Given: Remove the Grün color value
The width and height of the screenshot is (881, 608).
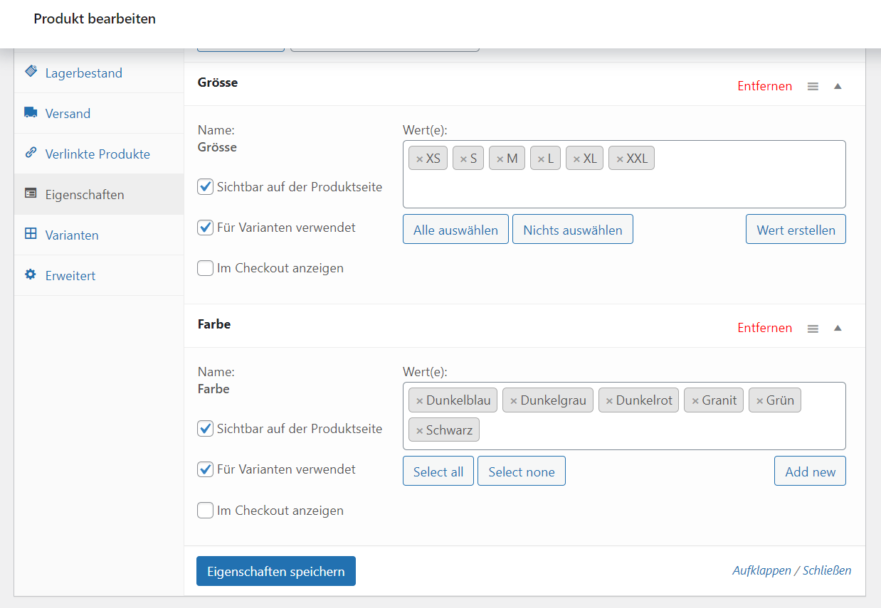Looking at the screenshot, I should coord(759,401).
